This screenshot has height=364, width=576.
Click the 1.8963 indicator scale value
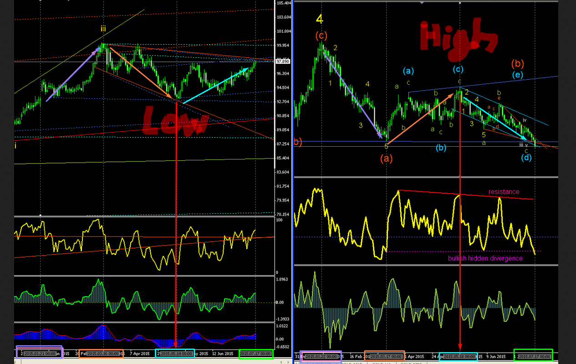pyautogui.click(x=282, y=279)
